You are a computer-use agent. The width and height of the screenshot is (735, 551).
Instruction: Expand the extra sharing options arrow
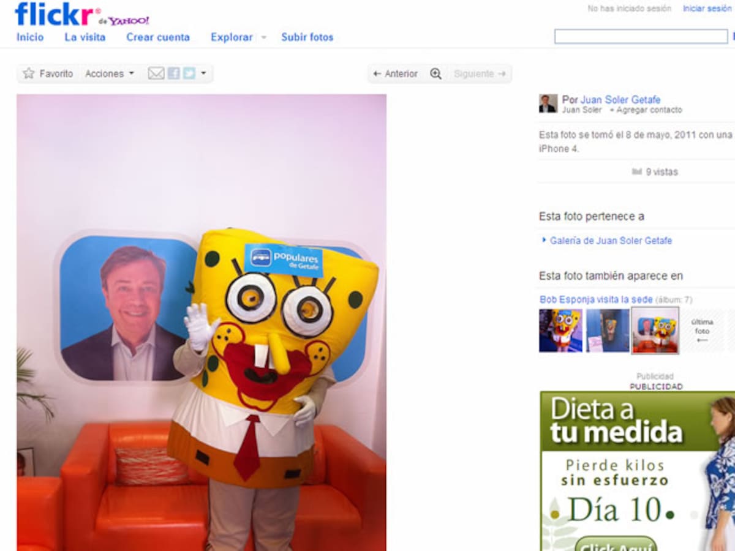tap(203, 73)
